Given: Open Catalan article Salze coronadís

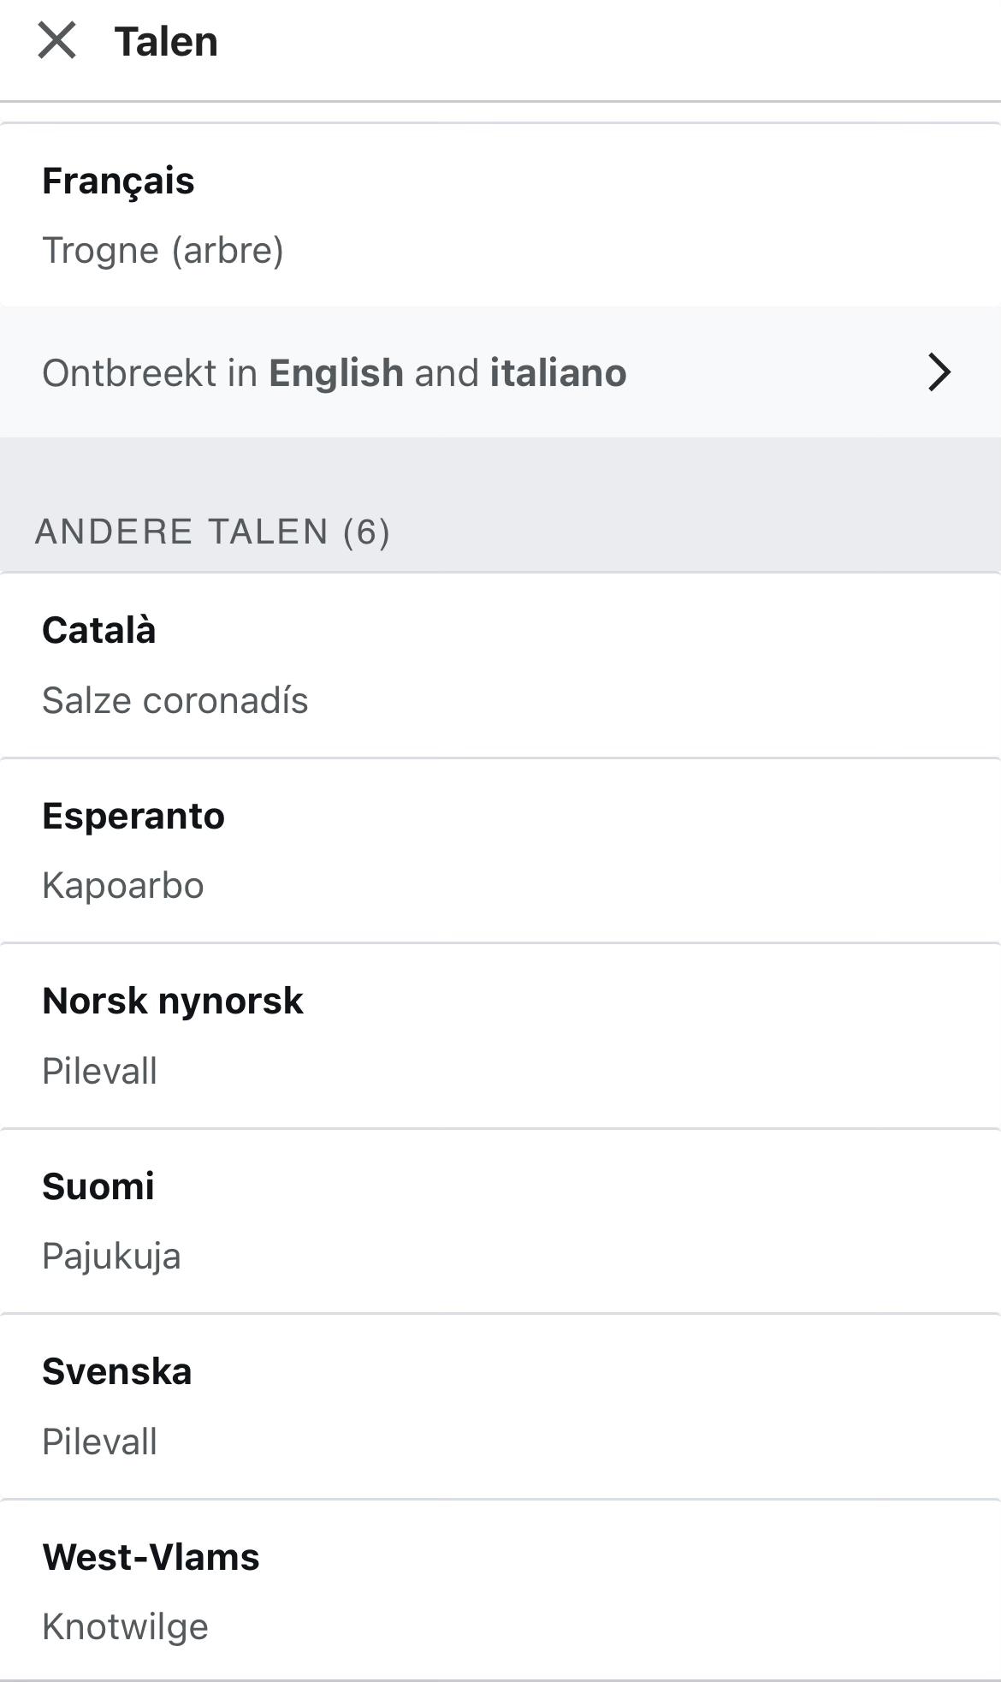Looking at the screenshot, I should coord(175,700).
